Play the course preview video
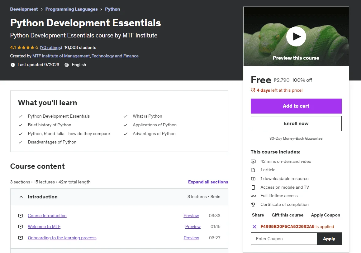Screen dimensions: 361x253 pos(296,36)
